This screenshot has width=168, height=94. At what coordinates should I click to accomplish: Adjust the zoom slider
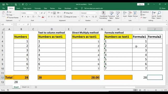coord(156,90)
